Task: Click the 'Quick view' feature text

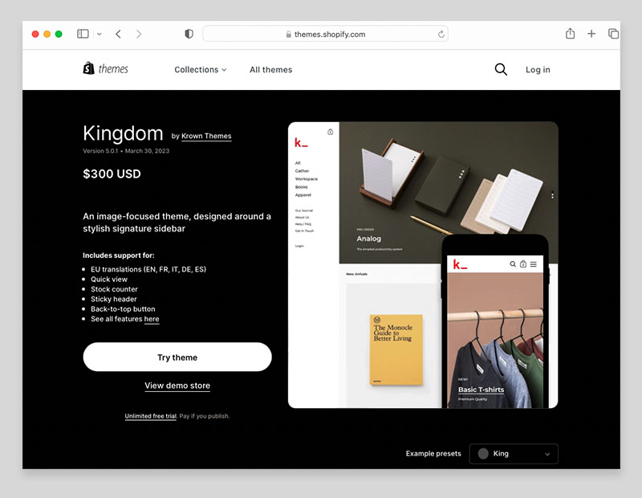Action: tap(109, 280)
